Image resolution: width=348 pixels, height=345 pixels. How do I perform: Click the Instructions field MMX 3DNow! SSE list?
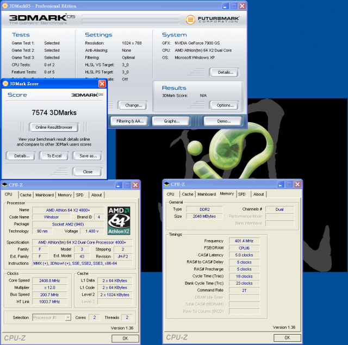click(82, 263)
